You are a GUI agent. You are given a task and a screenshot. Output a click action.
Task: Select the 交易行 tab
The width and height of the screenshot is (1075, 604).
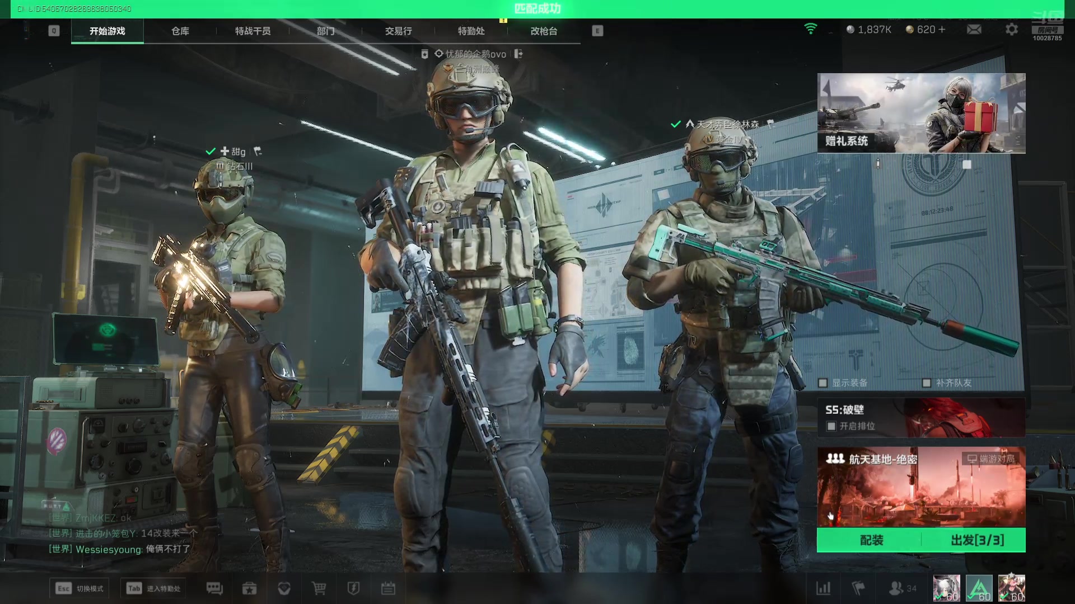click(x=399, y=31)
